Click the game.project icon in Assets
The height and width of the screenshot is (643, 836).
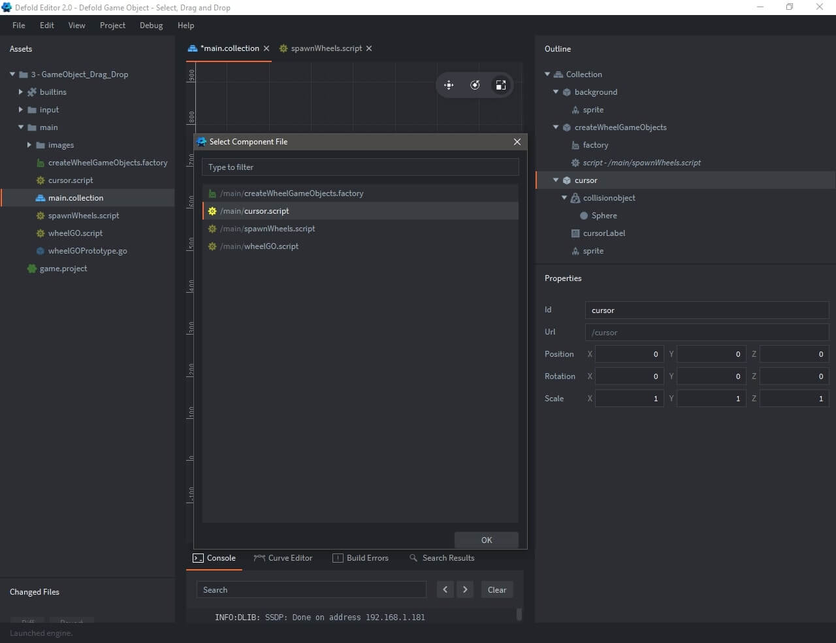click(32, 269)
